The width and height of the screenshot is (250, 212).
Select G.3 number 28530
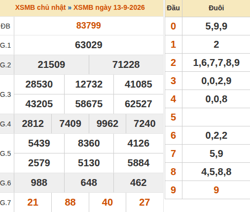point(39,84)
